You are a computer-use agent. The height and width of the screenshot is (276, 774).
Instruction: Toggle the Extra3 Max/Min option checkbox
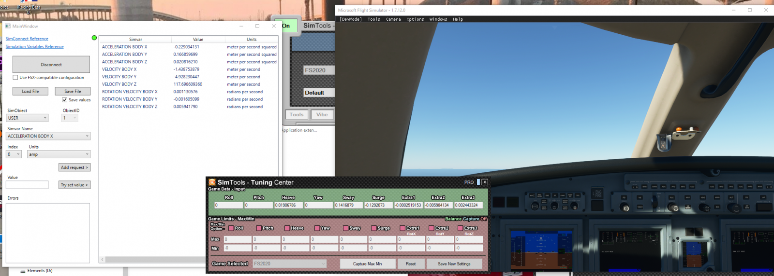[x=460, y=228]
